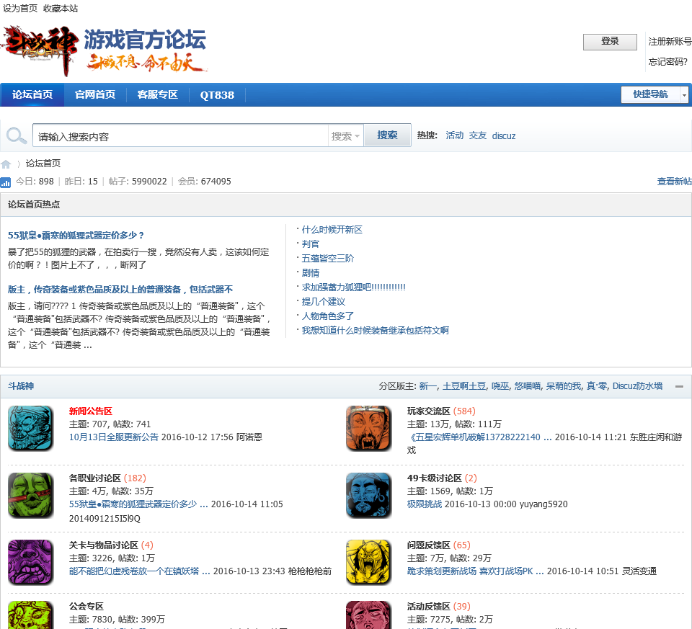Click 忘记密码? link
The height and width of the screenshot is (629, 692).
coord(667,62)
